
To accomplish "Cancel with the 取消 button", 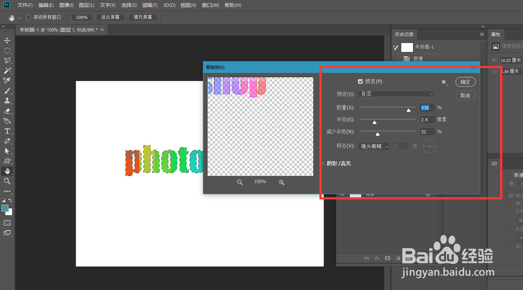I will point(465,96).
